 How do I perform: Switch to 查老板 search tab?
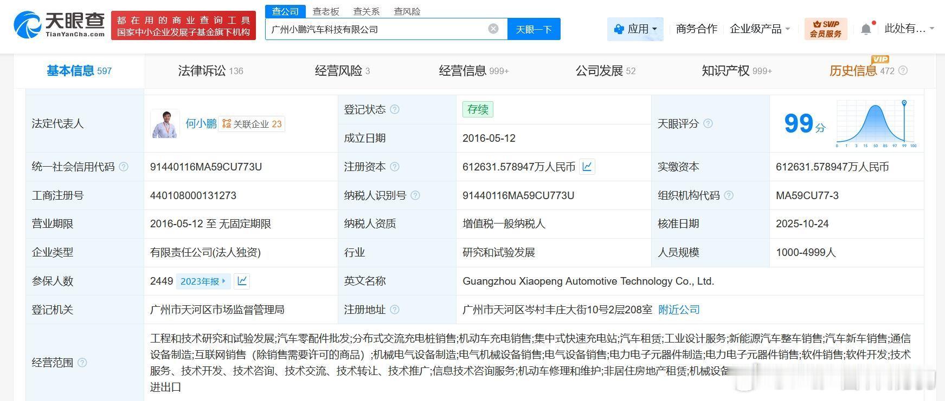click(x=326, y=11)
